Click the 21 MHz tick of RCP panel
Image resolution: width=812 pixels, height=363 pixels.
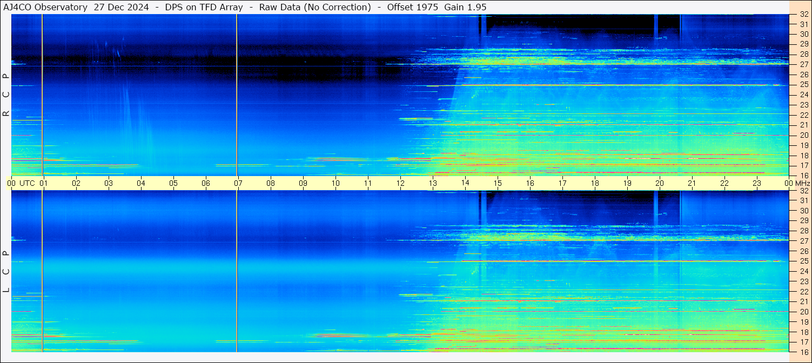[803, 125]
